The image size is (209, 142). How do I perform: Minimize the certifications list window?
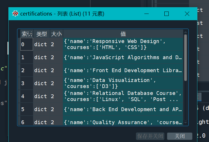tap(146, 14)
